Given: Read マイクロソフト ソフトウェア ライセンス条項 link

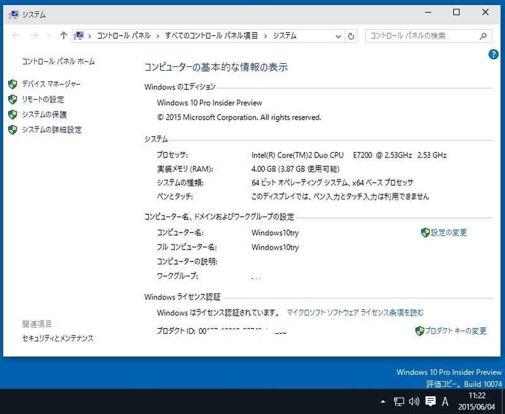Looking at the screenshot, I should [355, 312].
